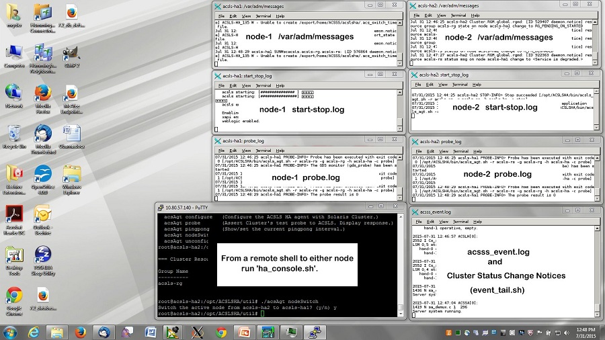Switch to PuTTY from the taskbar
Screen dimensions: 605x340
coord(315,333)
